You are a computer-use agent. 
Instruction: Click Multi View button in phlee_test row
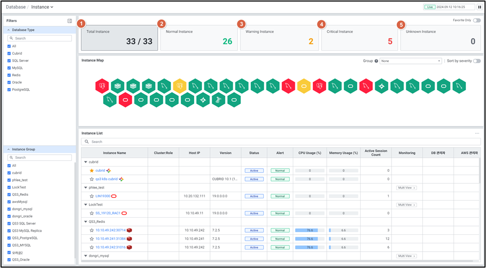pyautogui.click(x=406, y=188)
